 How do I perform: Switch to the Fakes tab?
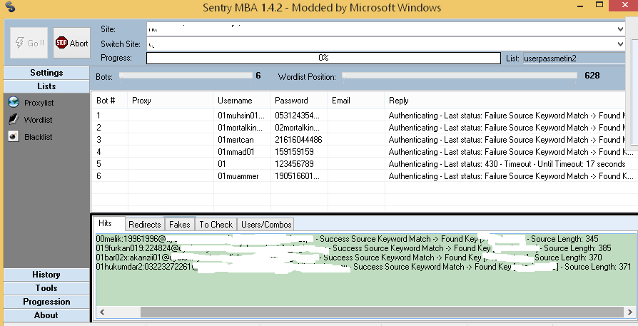coord(179,225)
